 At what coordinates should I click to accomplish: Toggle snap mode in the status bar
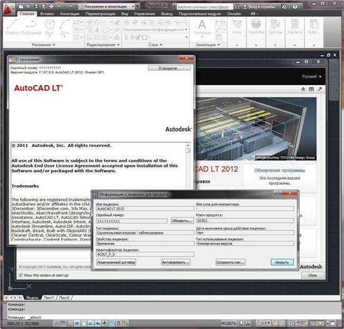(x=56, y=323)
